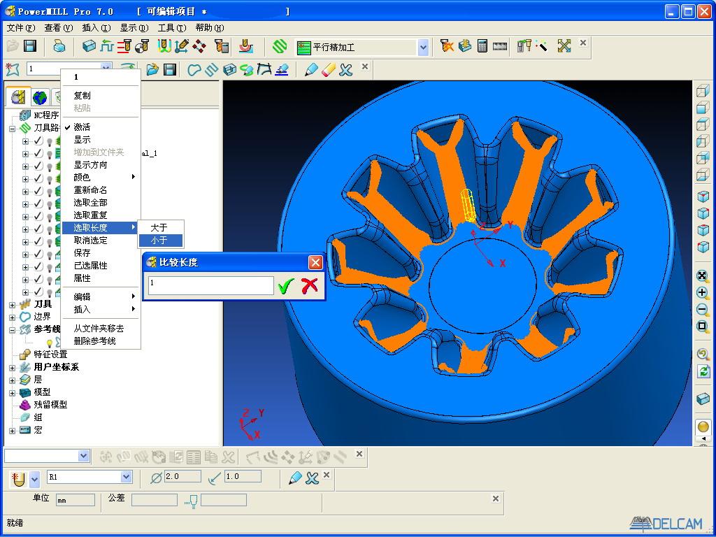The image size is (716, 537).
Task: Click the refresh view green arrows icon
Action: tap(703, 371)
